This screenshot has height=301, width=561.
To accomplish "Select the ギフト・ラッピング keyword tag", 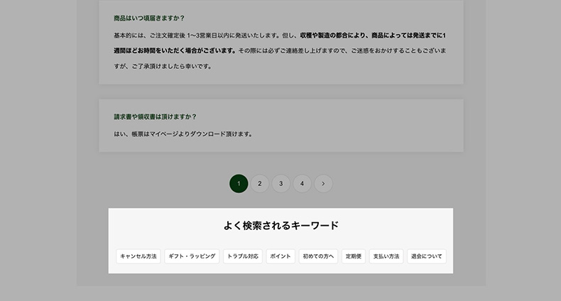I will 192,256.
